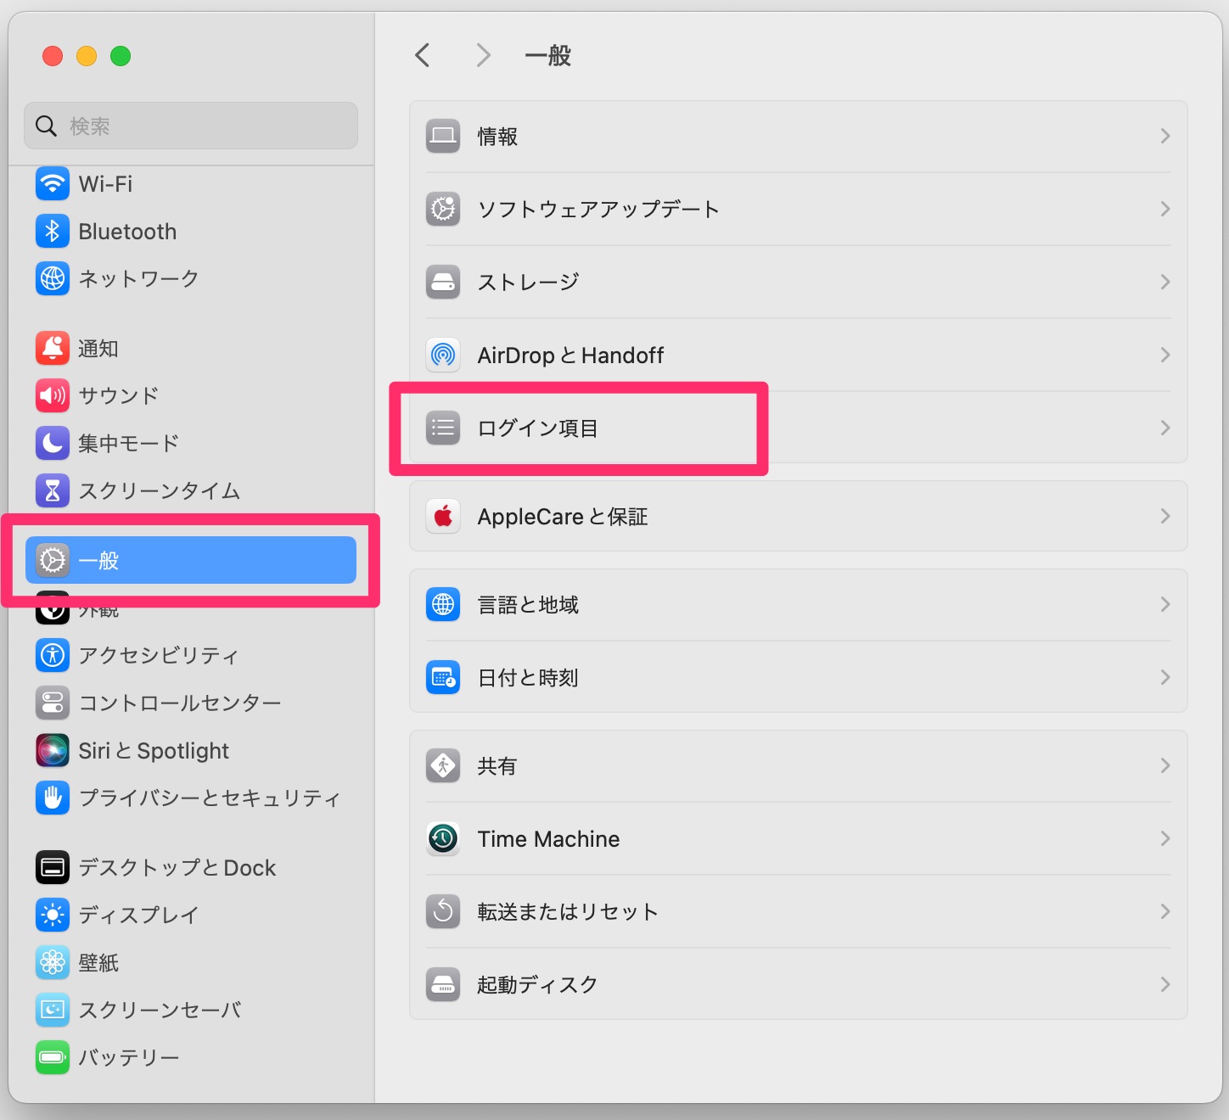Click the ディスプレイ sun icon
Image resolution: width=1229 pixels, height=1120 pixels.
click(53, 915)
